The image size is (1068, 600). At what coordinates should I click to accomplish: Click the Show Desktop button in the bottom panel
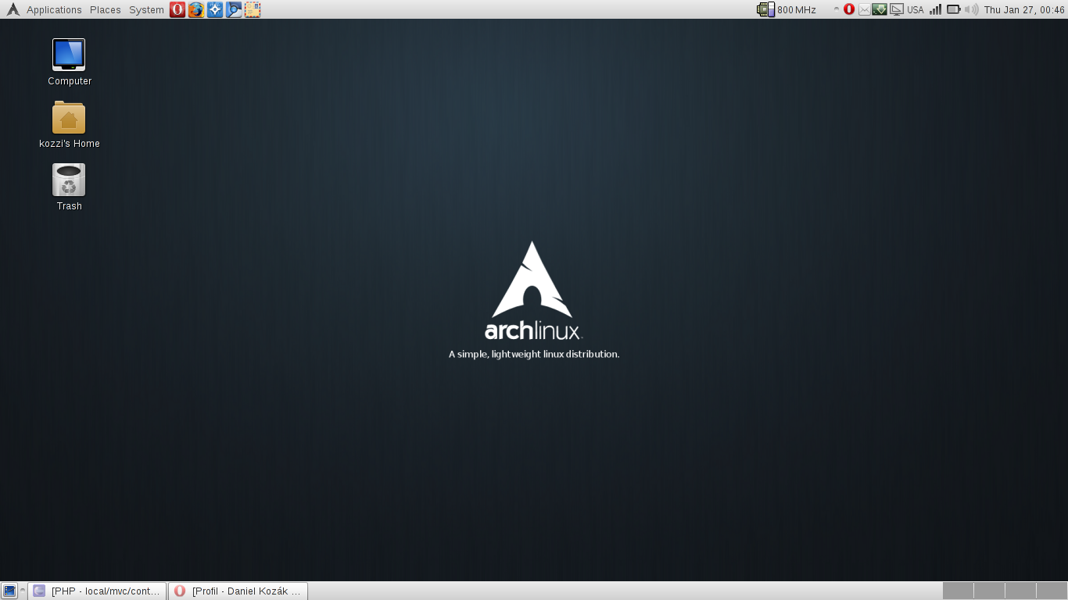coord(9,591)
